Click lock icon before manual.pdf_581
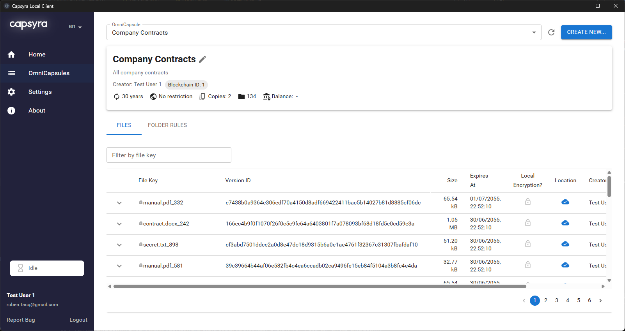Screen dimensions: 625x331 [141, 266]
